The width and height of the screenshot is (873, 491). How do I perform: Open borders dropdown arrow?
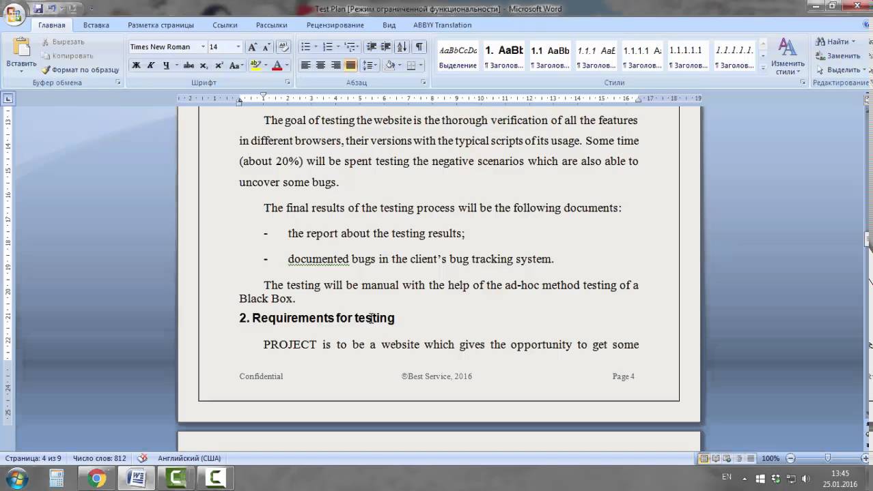(x=420, y=65)
